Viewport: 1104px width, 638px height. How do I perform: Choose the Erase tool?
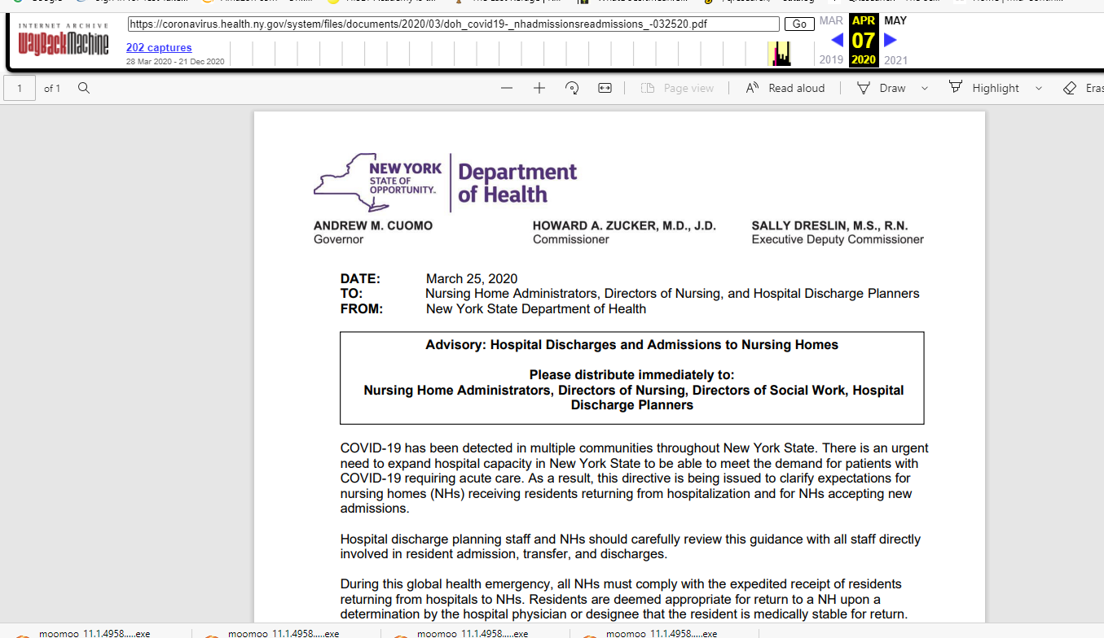click(1082, 88)
